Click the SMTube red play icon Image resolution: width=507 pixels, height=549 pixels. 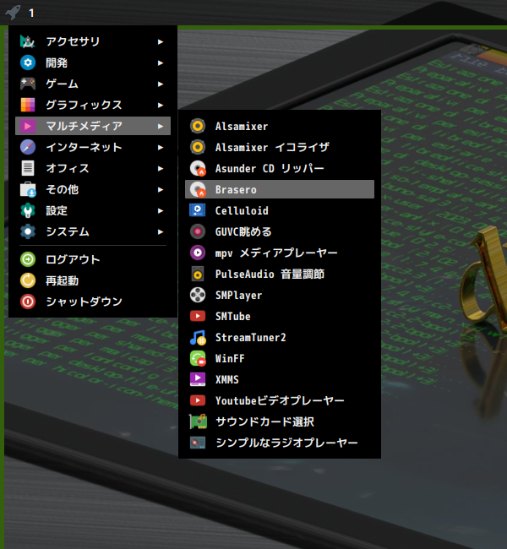click(198, 316)
